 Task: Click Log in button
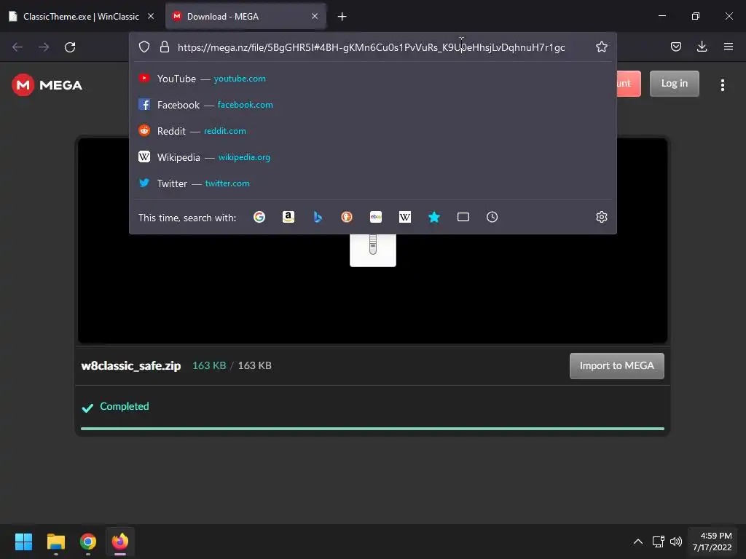point(674,84)
